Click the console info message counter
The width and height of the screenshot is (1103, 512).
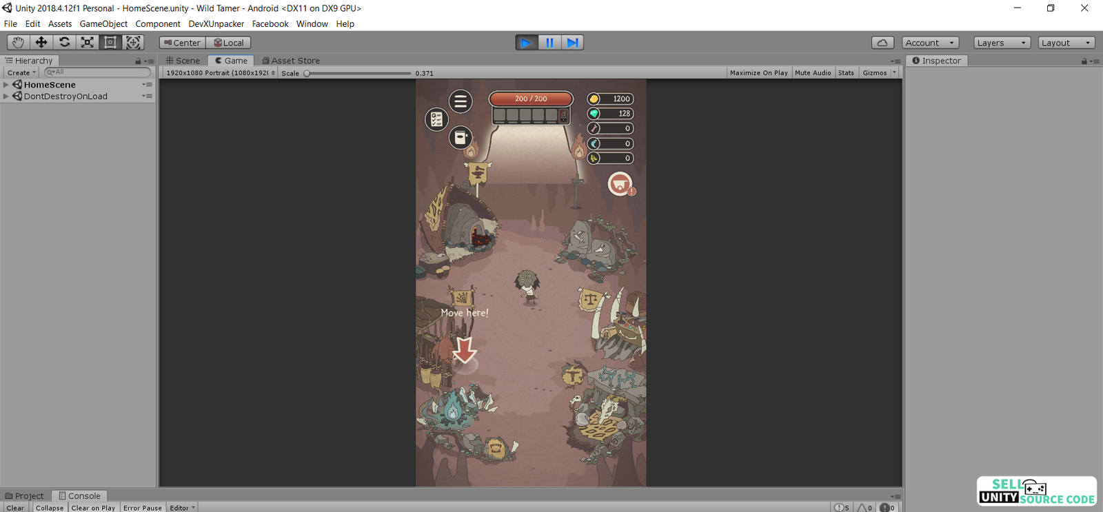coord(842,508)
